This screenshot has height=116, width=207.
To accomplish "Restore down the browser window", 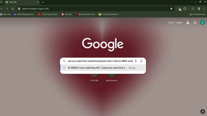I will tap(200, 2).
